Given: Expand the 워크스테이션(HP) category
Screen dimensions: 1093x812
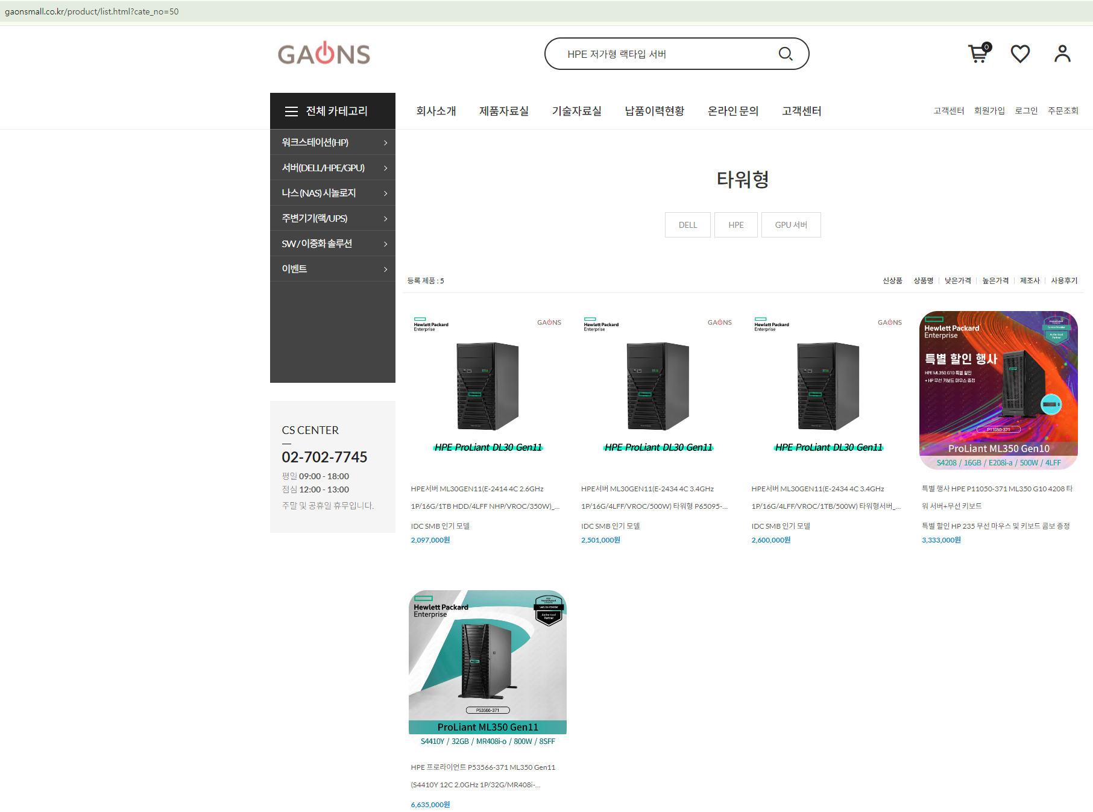Looking at the screenshot, I should pyautogui.click(x=333, y=142).
